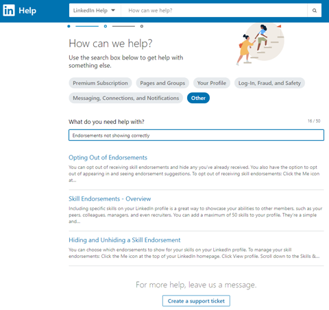The height and width of the screenshot is (310, 329).
Task: Toggle the Other topic chip
Action: 198,98
